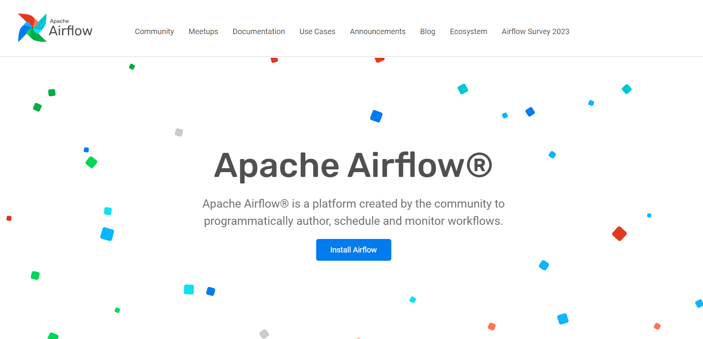Open the Announcements page
703x339 pixels.
click(x=378, y=32)
